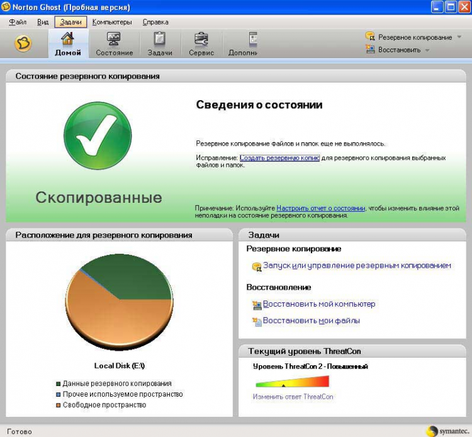
Task: Click the orange legend swatch Свободное пространство
Action: point(59,406)
